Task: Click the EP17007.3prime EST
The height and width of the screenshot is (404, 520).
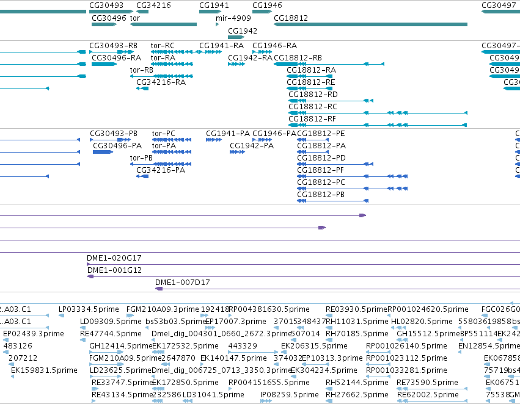Action: point(210,328)
